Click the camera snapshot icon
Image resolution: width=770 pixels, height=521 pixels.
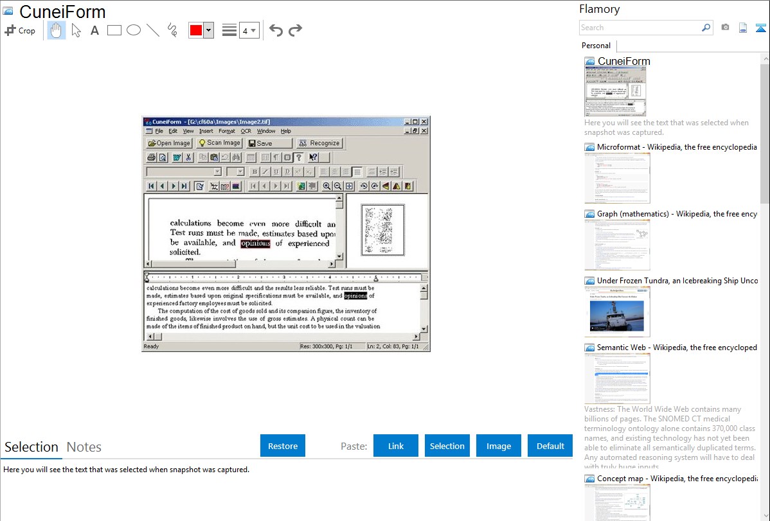point(725,28)
